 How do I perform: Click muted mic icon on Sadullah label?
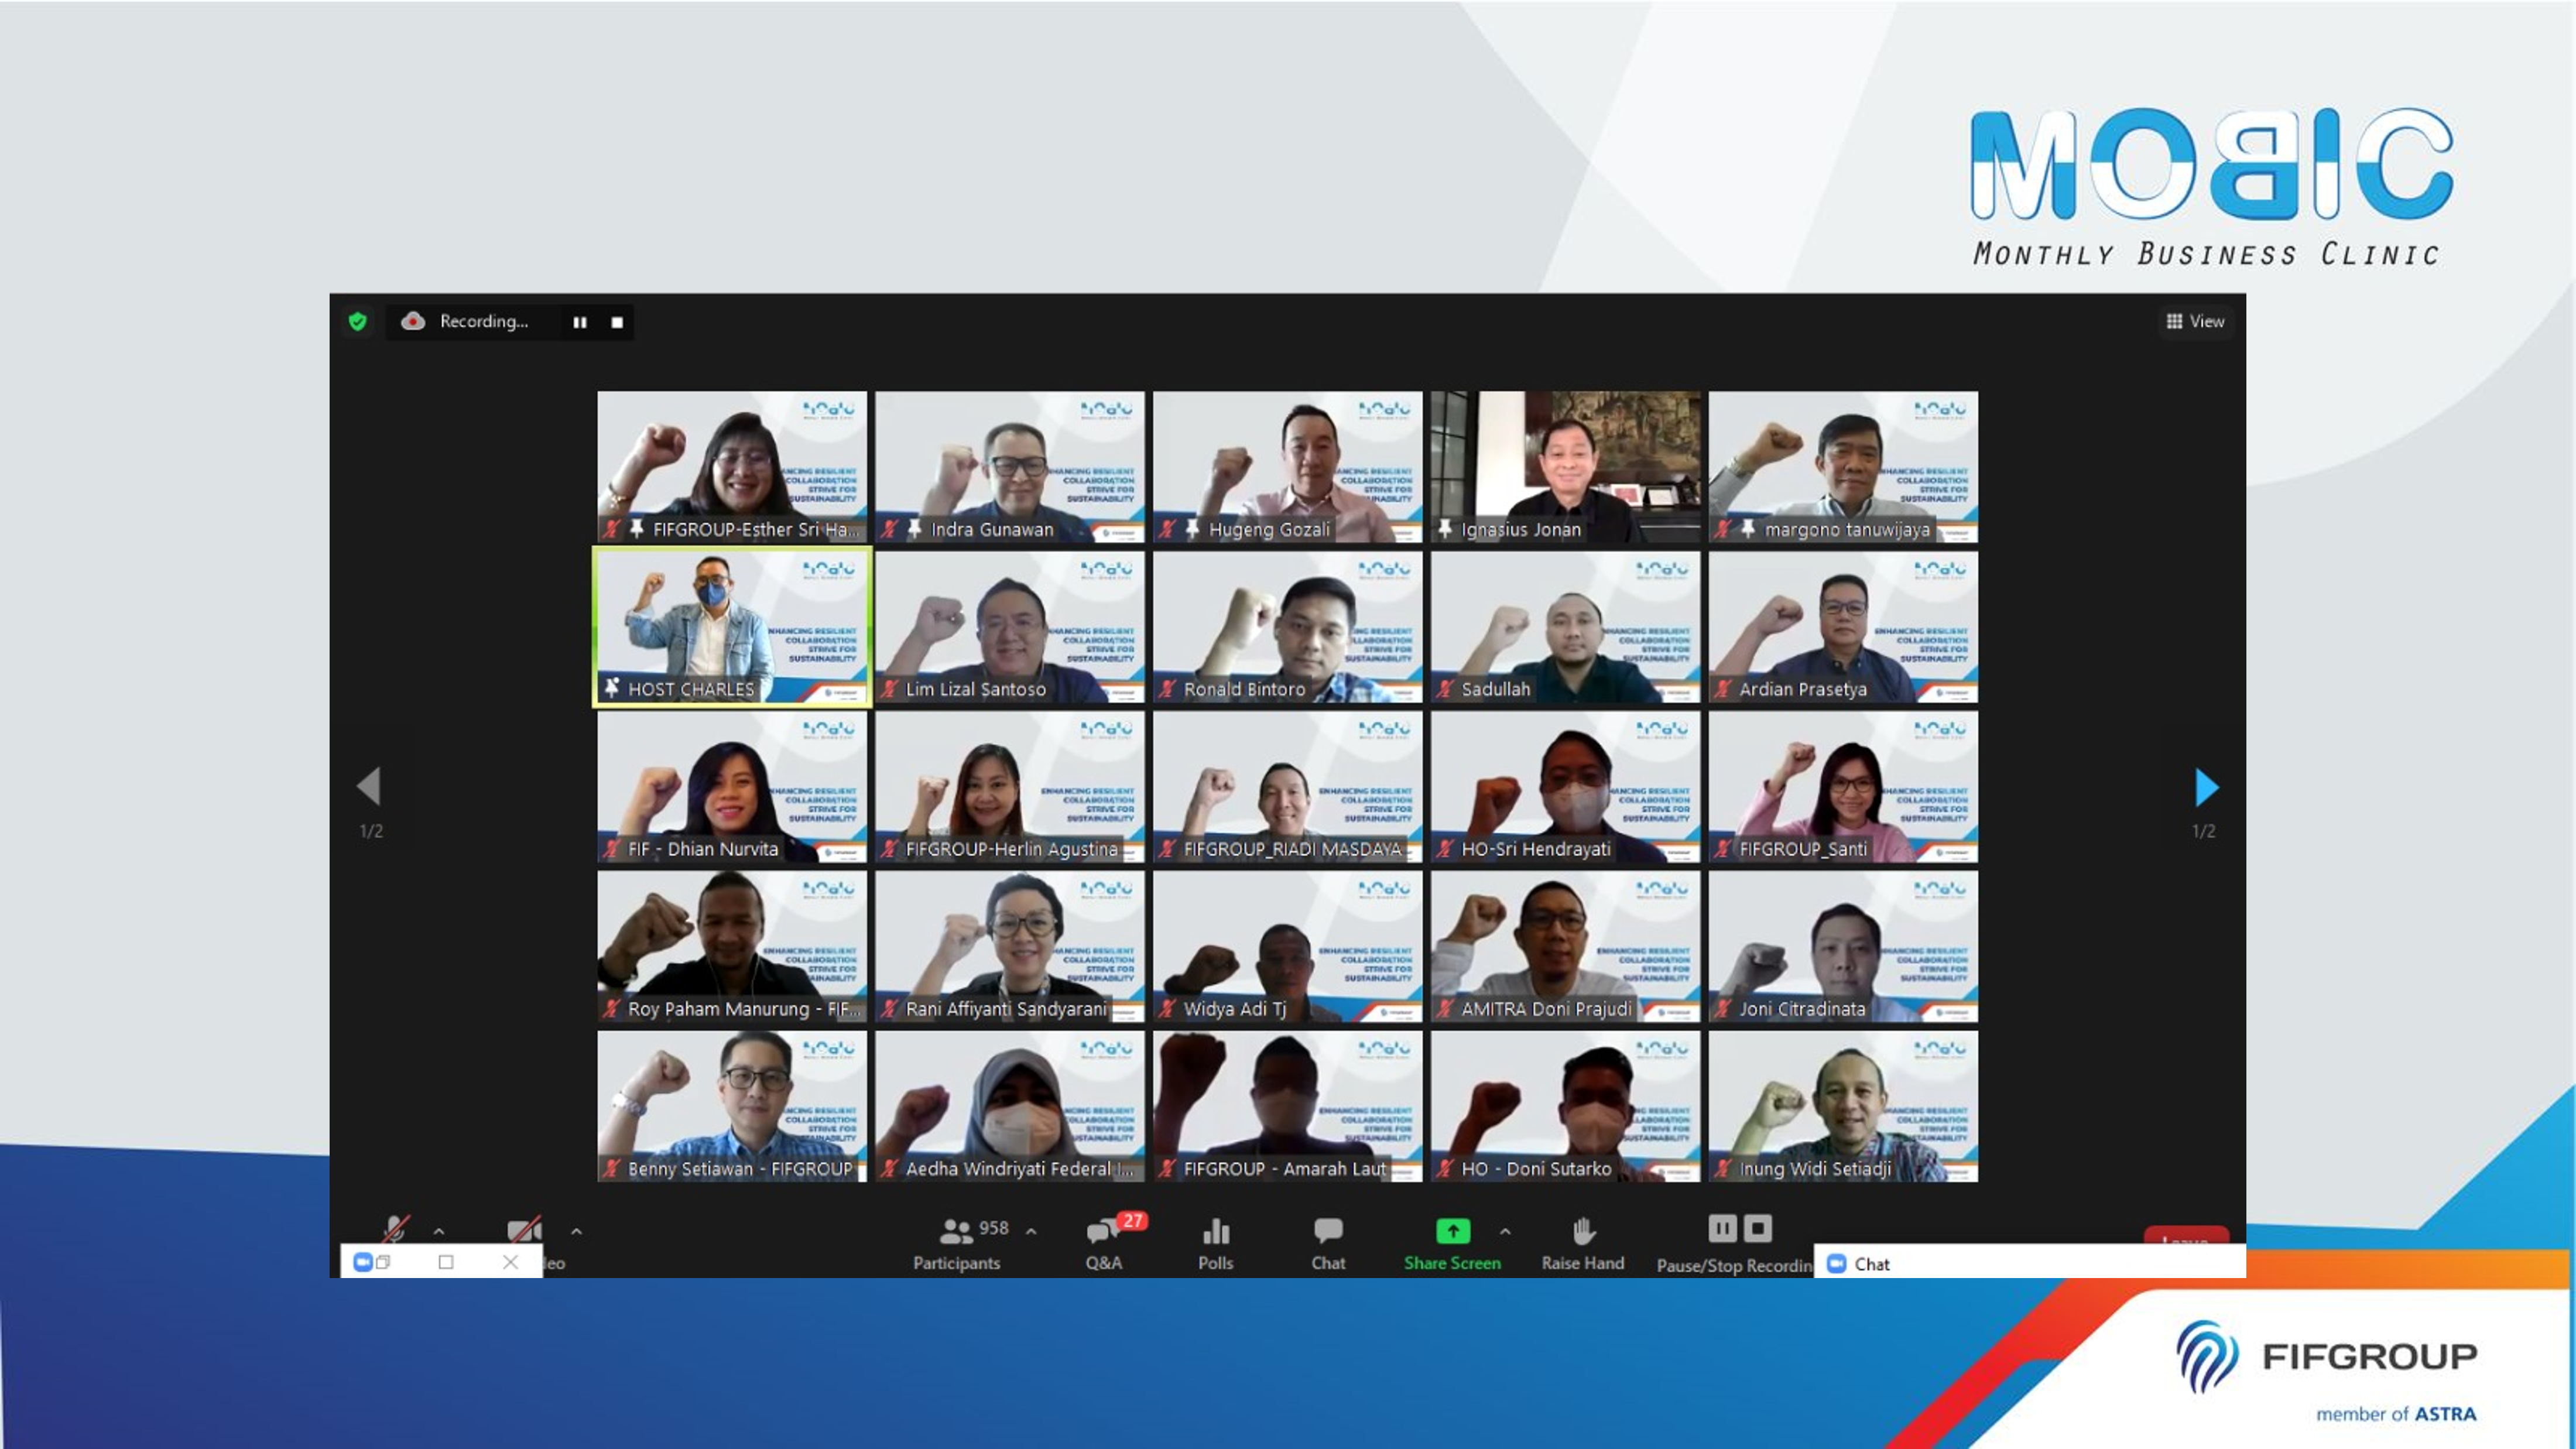(1445, 688)
